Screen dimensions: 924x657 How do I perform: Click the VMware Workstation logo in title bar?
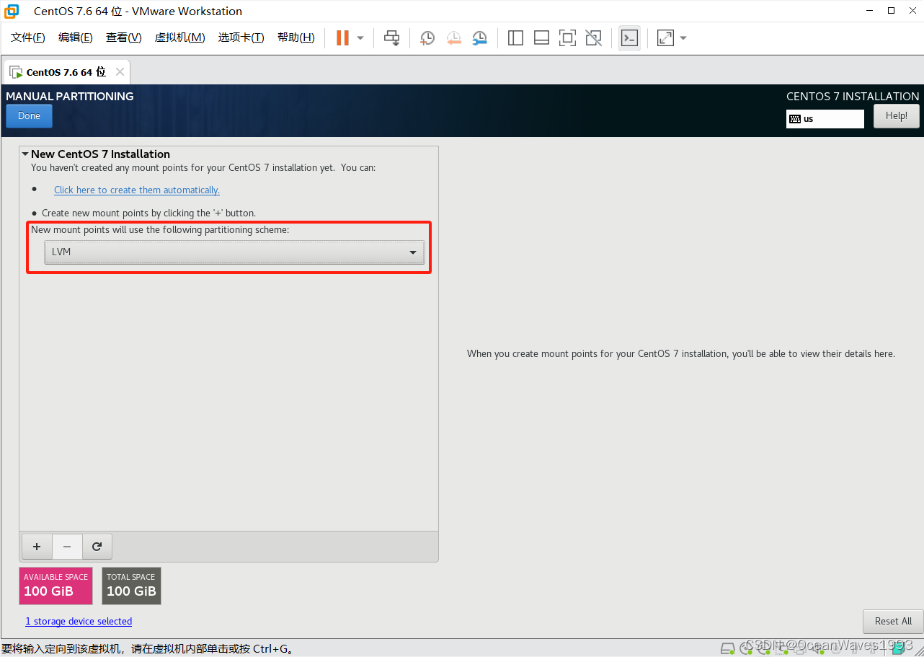click(12, 11)
